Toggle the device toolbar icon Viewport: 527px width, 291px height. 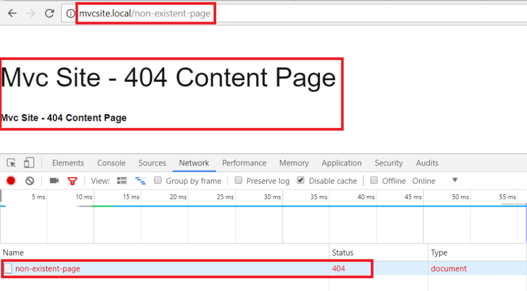[x=29, y=163]
